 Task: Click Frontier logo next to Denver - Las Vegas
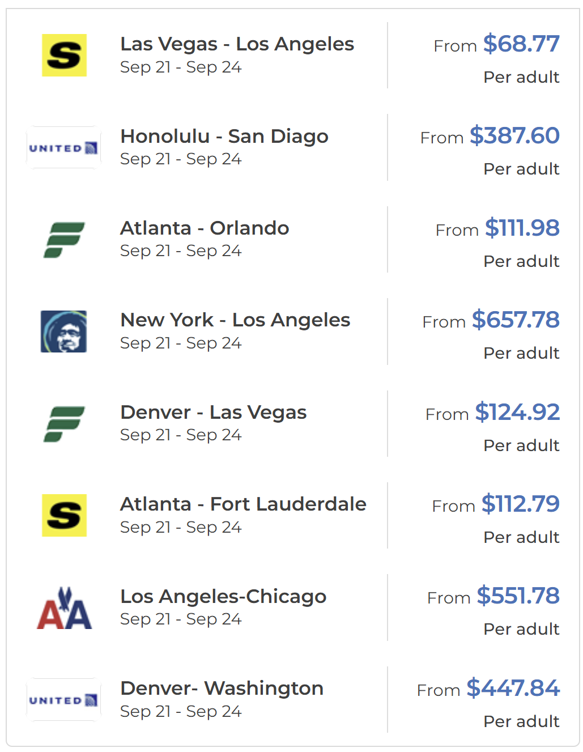[64, 424]
